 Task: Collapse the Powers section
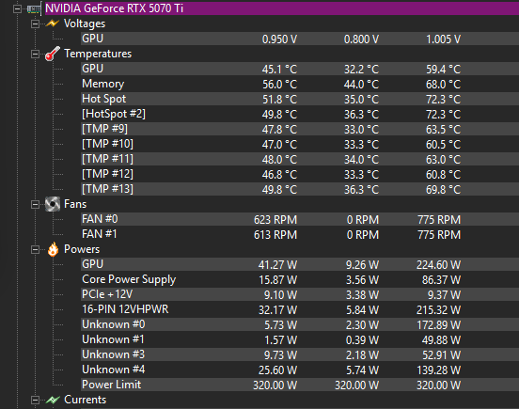click(x=35, y=249)
